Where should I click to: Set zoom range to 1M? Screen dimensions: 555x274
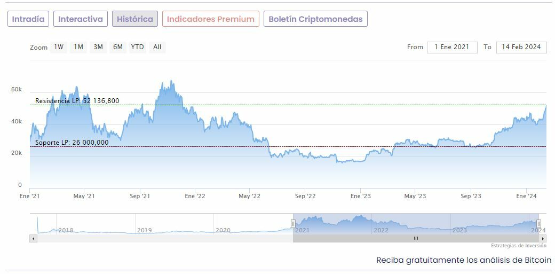coord(78,47)
